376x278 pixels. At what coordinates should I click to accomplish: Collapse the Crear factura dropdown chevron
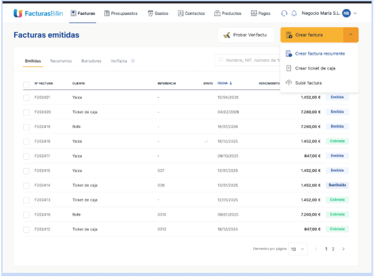[351, 35]
